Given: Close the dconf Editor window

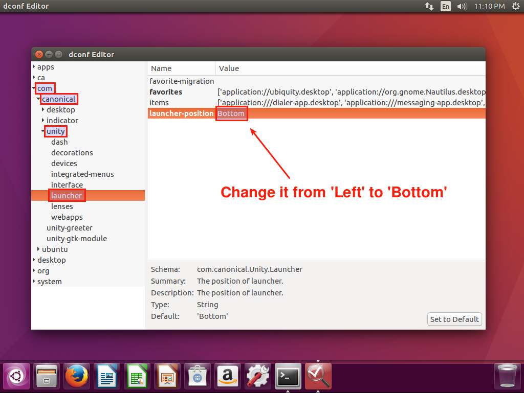Looking at the screenshot, I should click(x=39, y=54).
